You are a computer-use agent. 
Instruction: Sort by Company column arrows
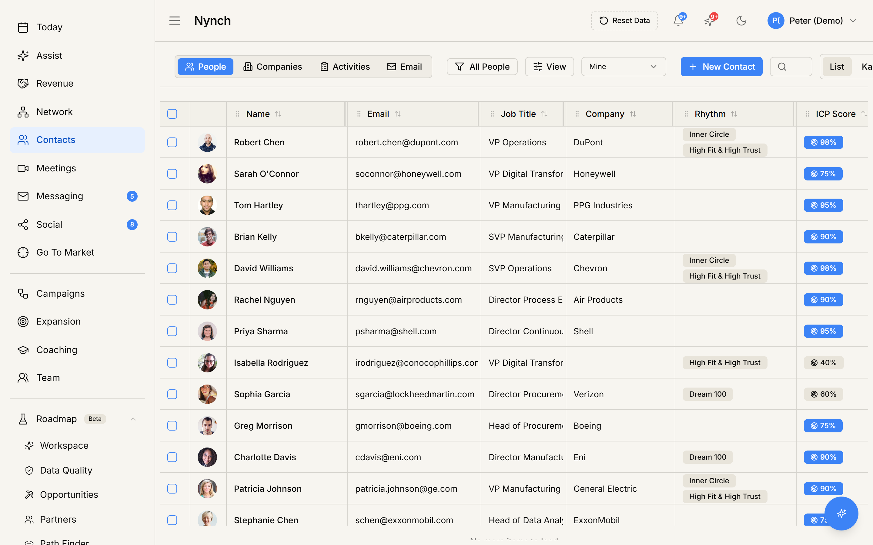click(x=633, y=114)
